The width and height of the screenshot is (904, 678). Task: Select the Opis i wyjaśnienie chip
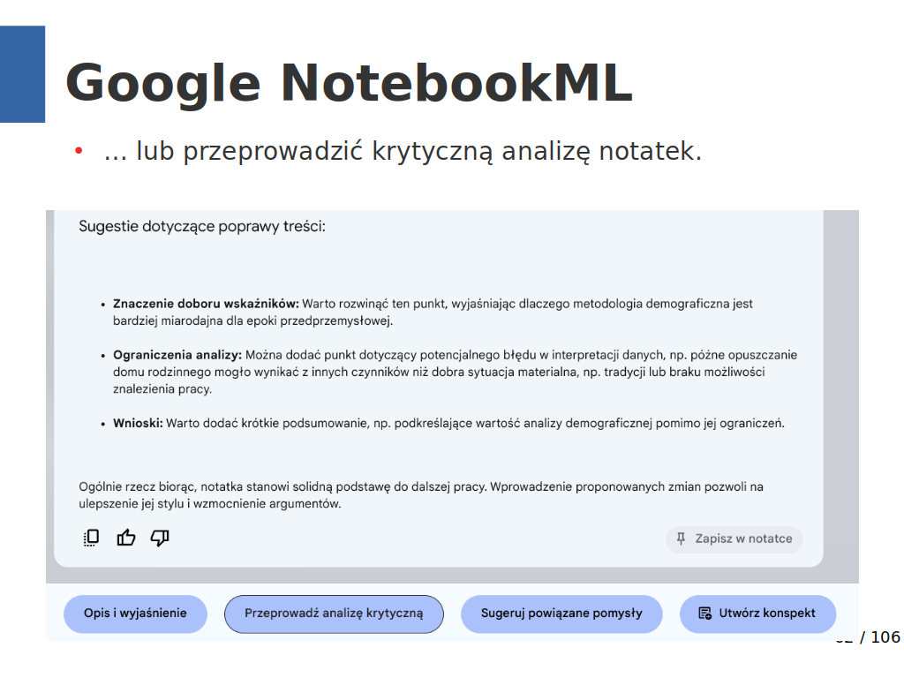135,614
